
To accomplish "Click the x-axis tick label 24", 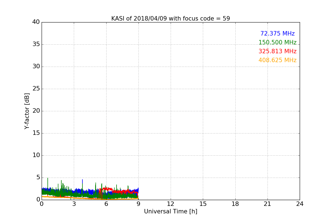I will [x=300, y=204].
